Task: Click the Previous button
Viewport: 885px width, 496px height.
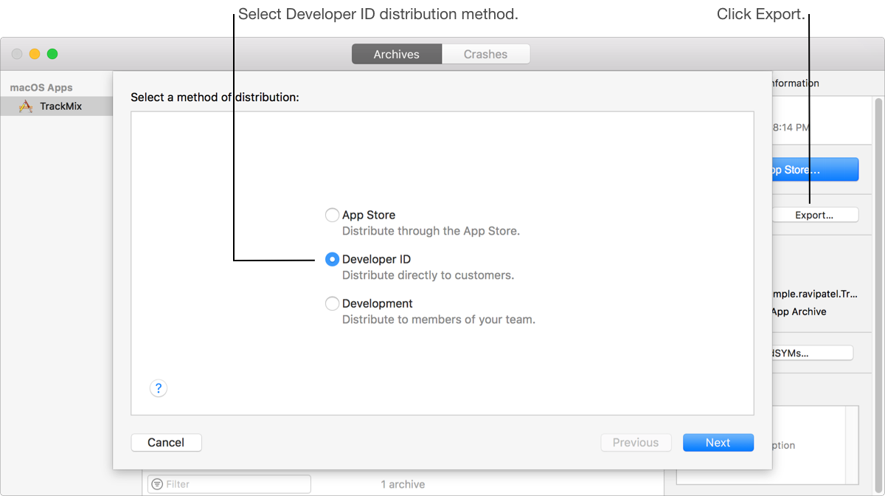Action: pyautogui.click(x=636, y=442)
